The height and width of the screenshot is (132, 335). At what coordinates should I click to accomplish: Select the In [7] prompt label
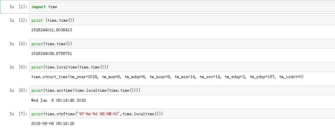click(19, 114)
